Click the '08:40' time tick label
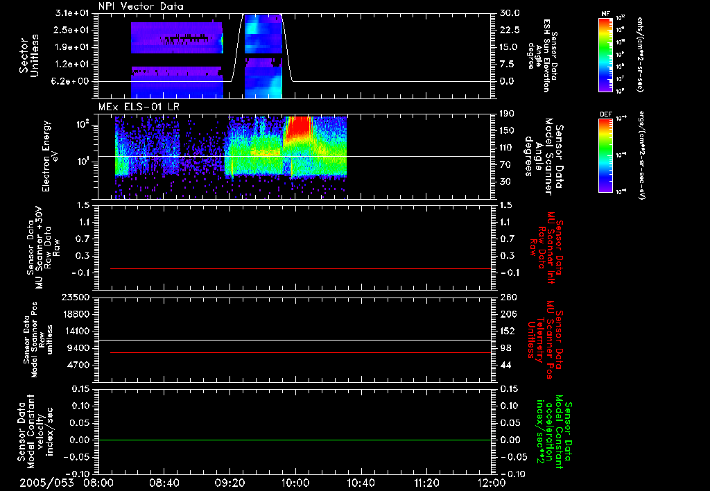710x491 pixels. click(x=164, y=483)
